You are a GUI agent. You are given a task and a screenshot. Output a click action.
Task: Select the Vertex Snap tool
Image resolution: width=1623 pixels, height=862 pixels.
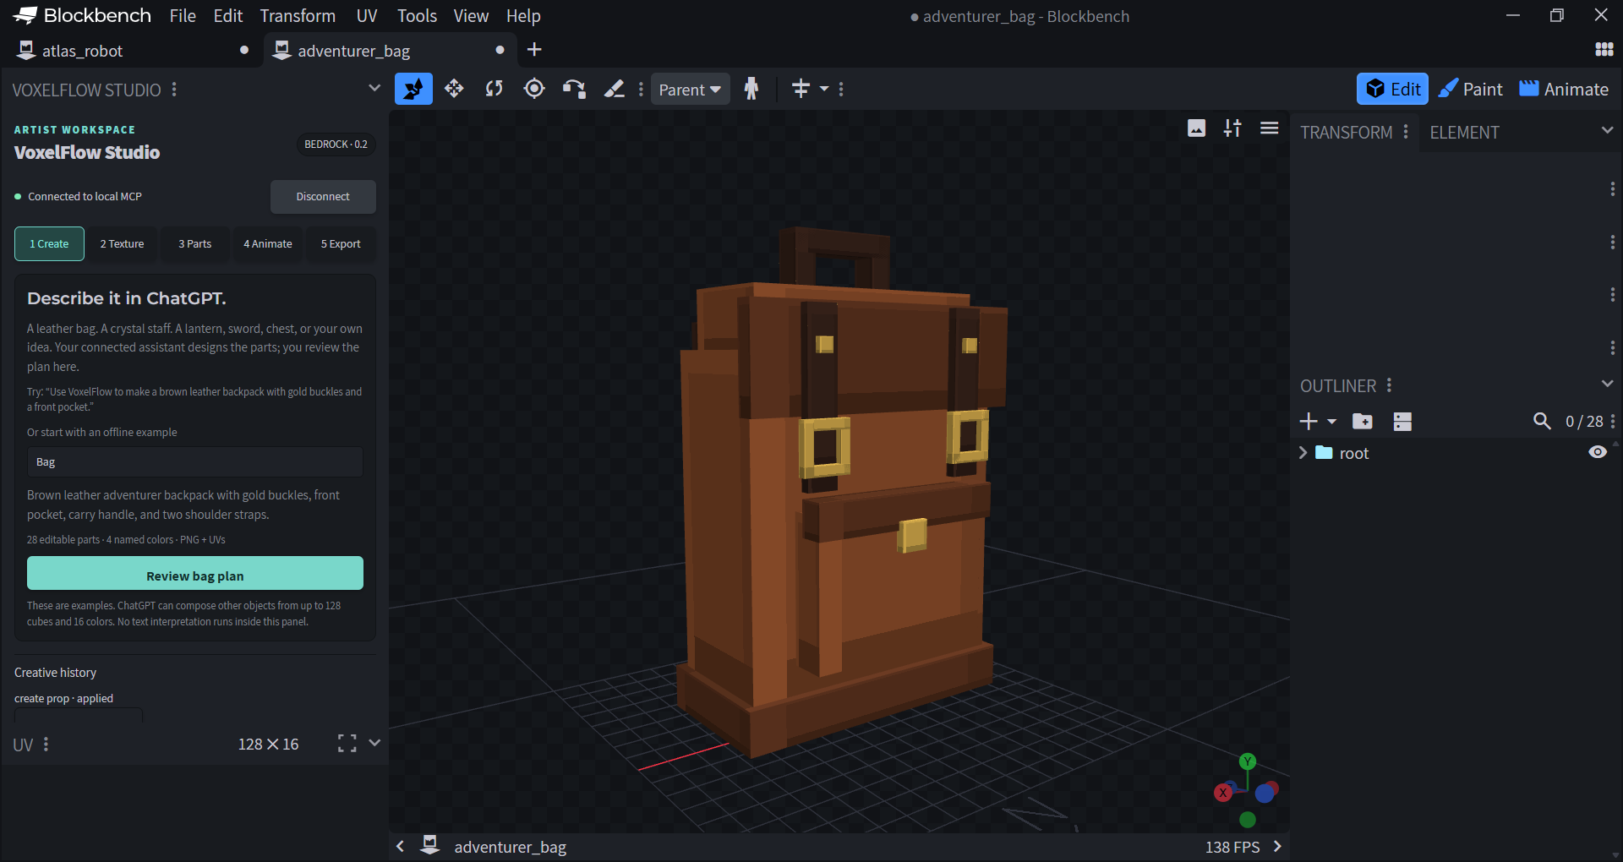pyautogui.click(x=574, y=89)
